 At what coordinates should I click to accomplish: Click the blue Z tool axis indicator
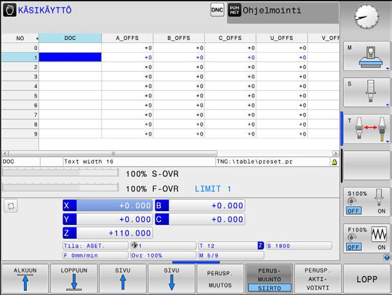pos(261,245)
